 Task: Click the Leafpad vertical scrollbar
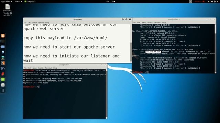[131, 43]
